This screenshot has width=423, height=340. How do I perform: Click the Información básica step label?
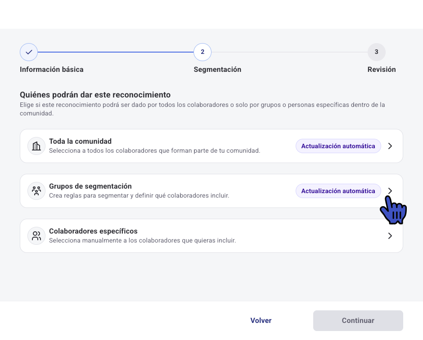point(52,70)
